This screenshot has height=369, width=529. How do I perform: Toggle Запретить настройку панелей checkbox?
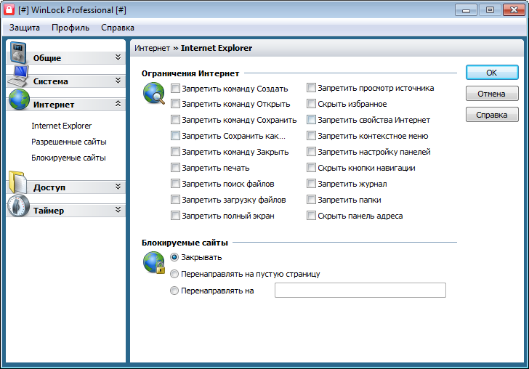(x=311, y=151)
